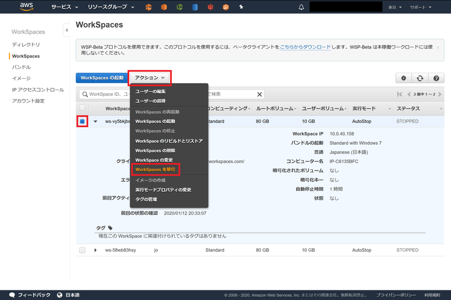Uncheck the ws-vy5bkjbs row checkbox
Image resolution: width=451 pixels, height=300 pixels.
tap(82, 121)
